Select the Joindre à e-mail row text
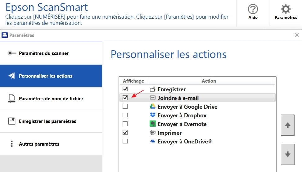 pyautogui.click(x=178, y=98)
